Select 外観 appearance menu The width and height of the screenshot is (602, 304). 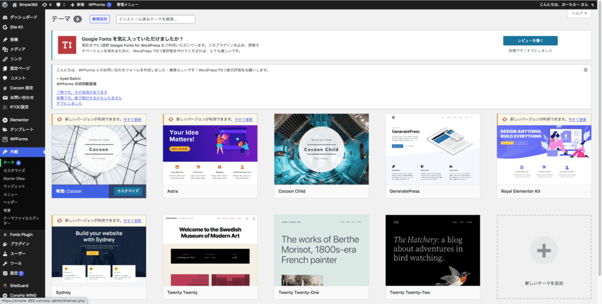coord(23,152)
